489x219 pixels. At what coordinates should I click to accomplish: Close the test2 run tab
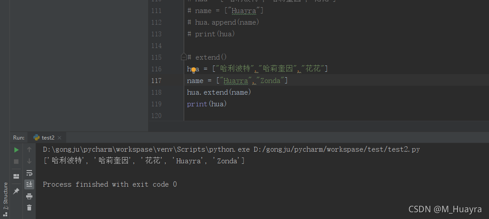click(59, 138)
